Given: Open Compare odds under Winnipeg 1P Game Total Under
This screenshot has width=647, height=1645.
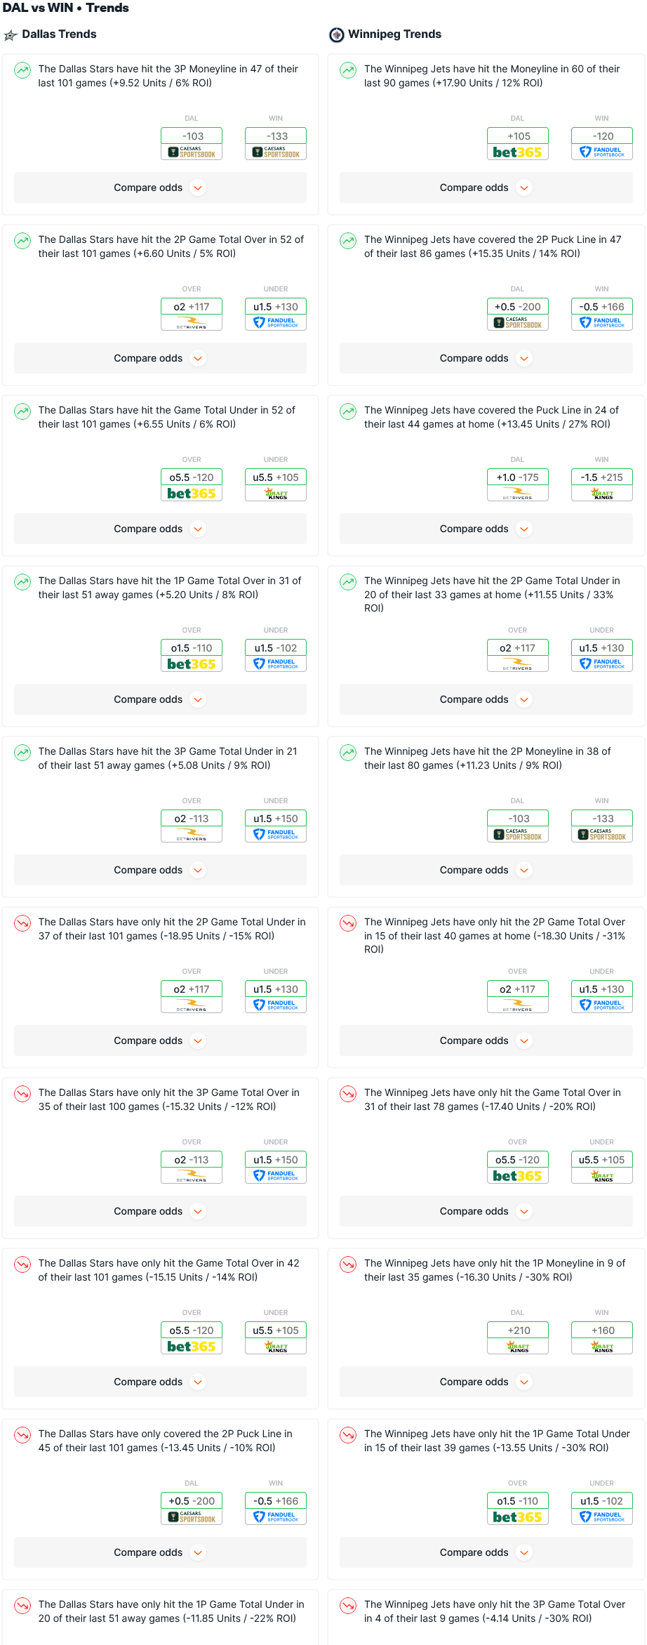Looking at the screenshot, I should click(x=486, y=1552).
